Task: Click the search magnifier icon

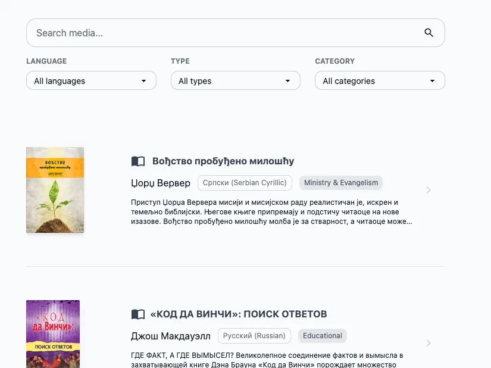Action: [429, 33]
